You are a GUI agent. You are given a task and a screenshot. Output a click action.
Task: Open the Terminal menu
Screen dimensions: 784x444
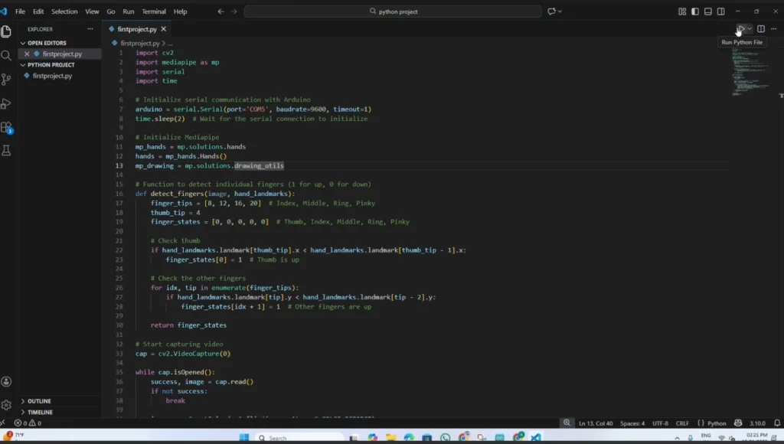click(x=154, y=11)
